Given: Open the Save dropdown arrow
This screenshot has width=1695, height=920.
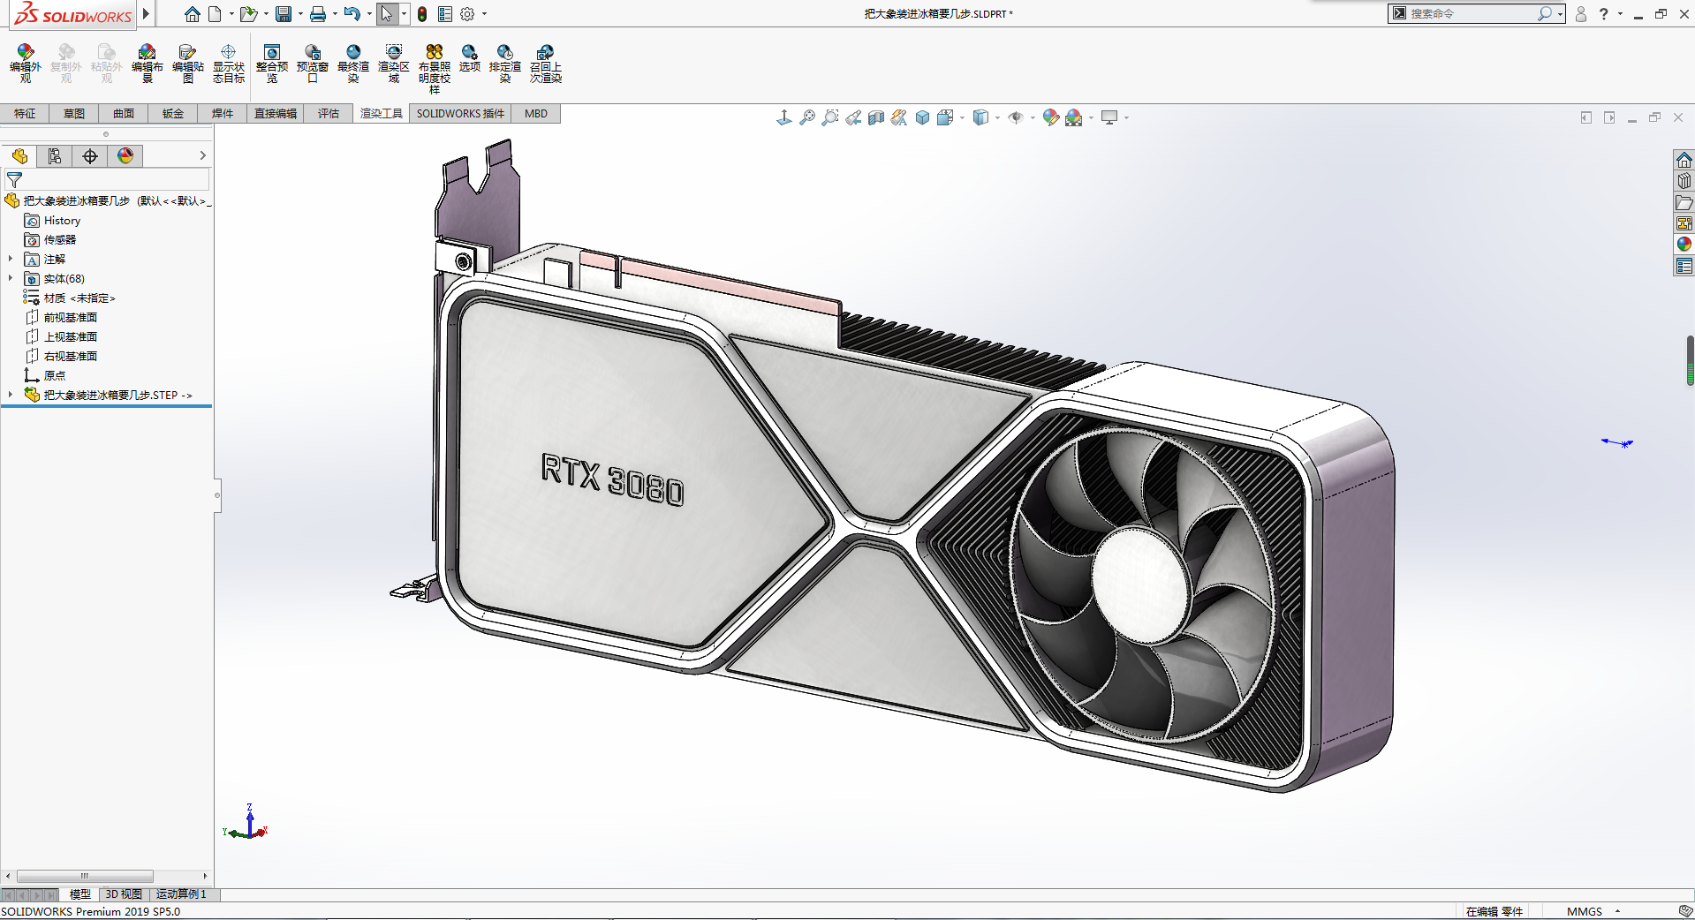Looking at the screenshot, I should point(300,14).
